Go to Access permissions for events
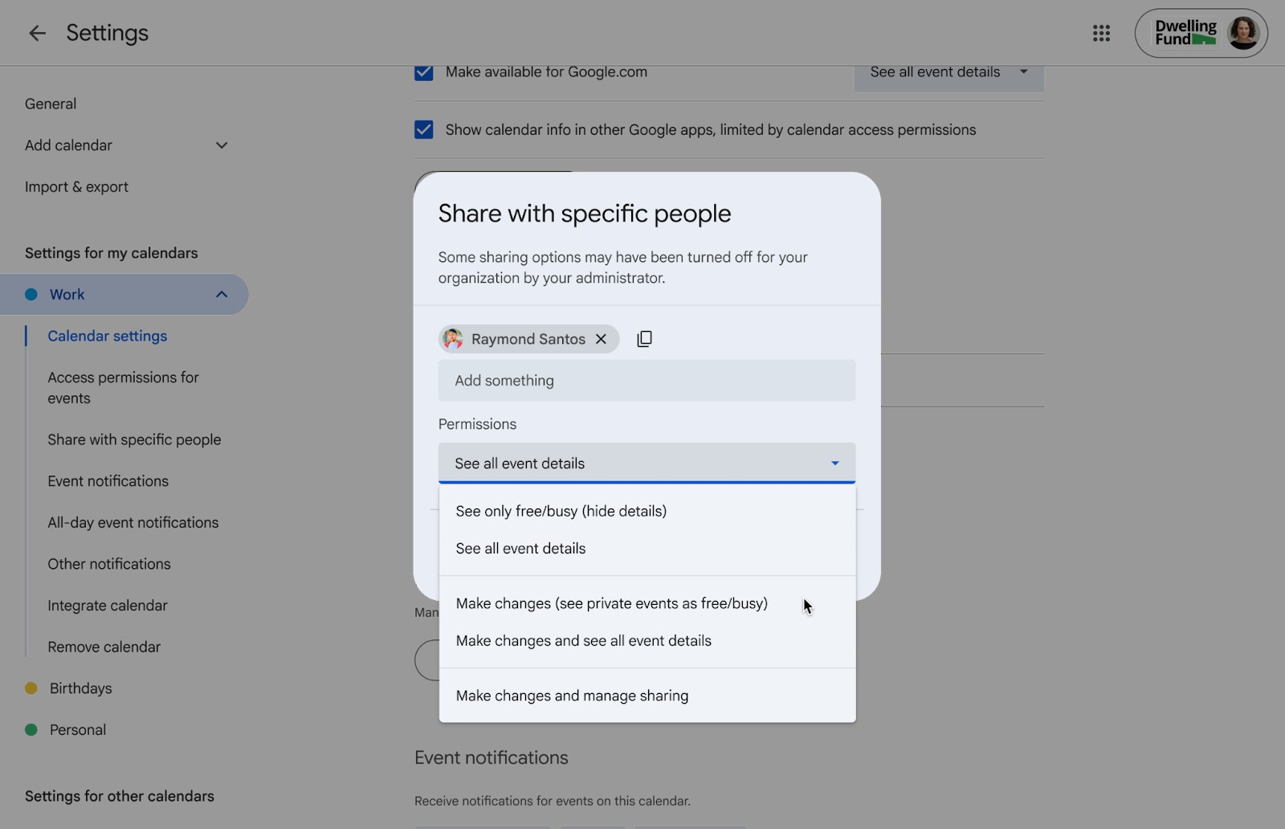Screen dimensions: 1285x829 click(123, 388)
